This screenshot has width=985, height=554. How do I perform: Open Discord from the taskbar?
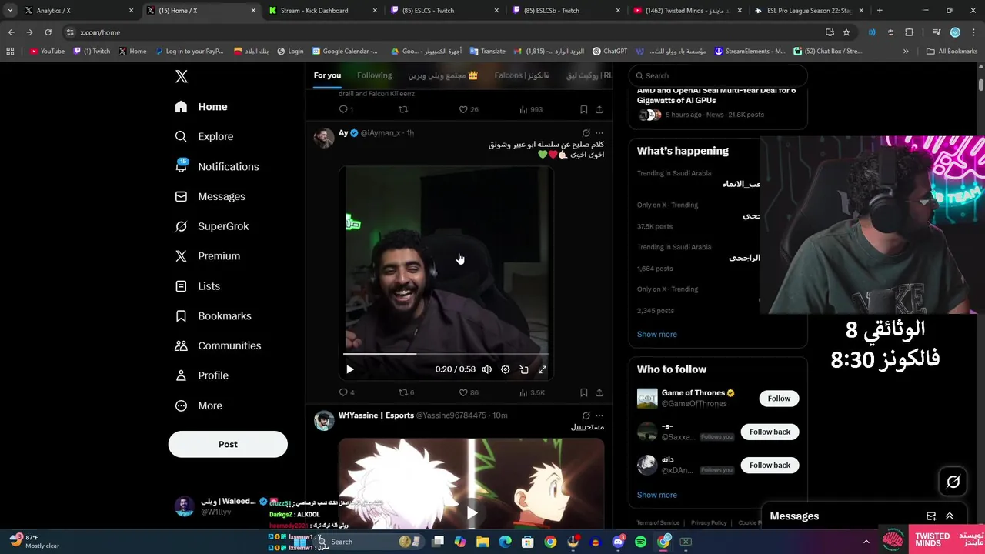point(618,542)
